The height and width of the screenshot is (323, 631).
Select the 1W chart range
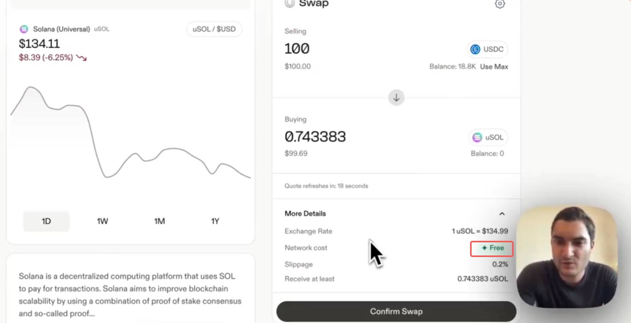[102, 221]
